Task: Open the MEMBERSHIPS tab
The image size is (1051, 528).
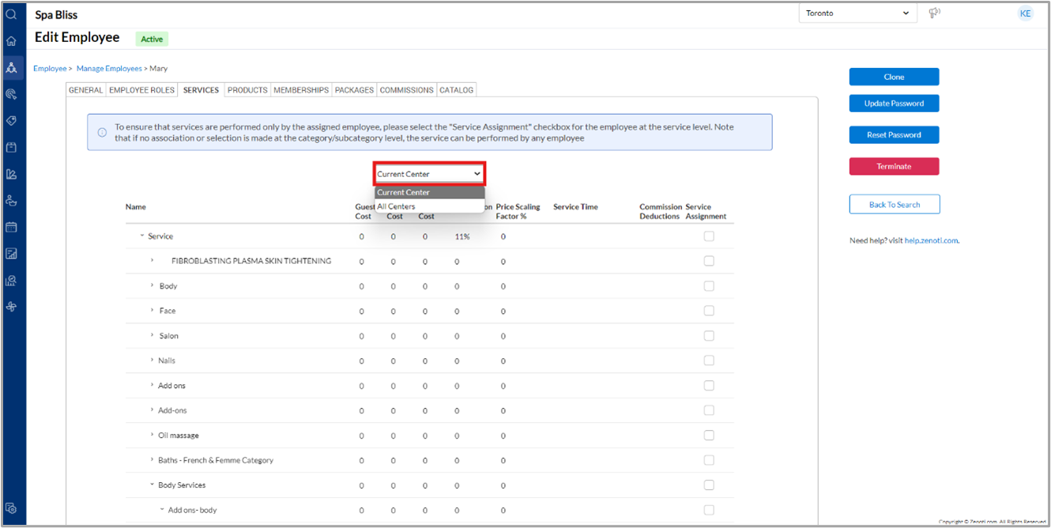Action: coord(301,90)
